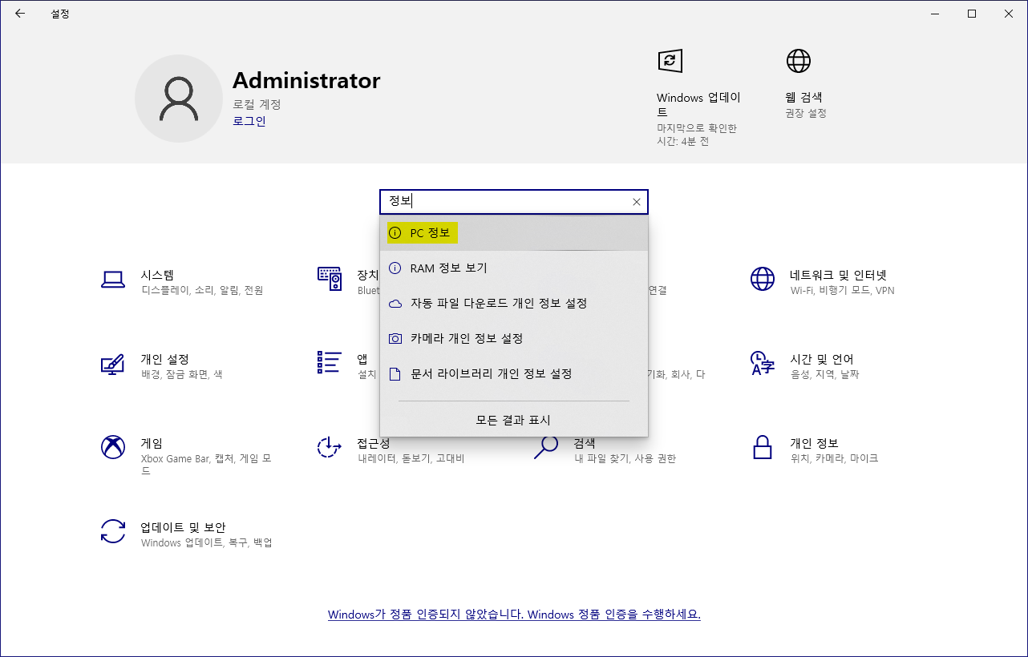Click the Windows 업데이트 sync icon
This screenshot has height=657, width=1028.
coord(670,61)
